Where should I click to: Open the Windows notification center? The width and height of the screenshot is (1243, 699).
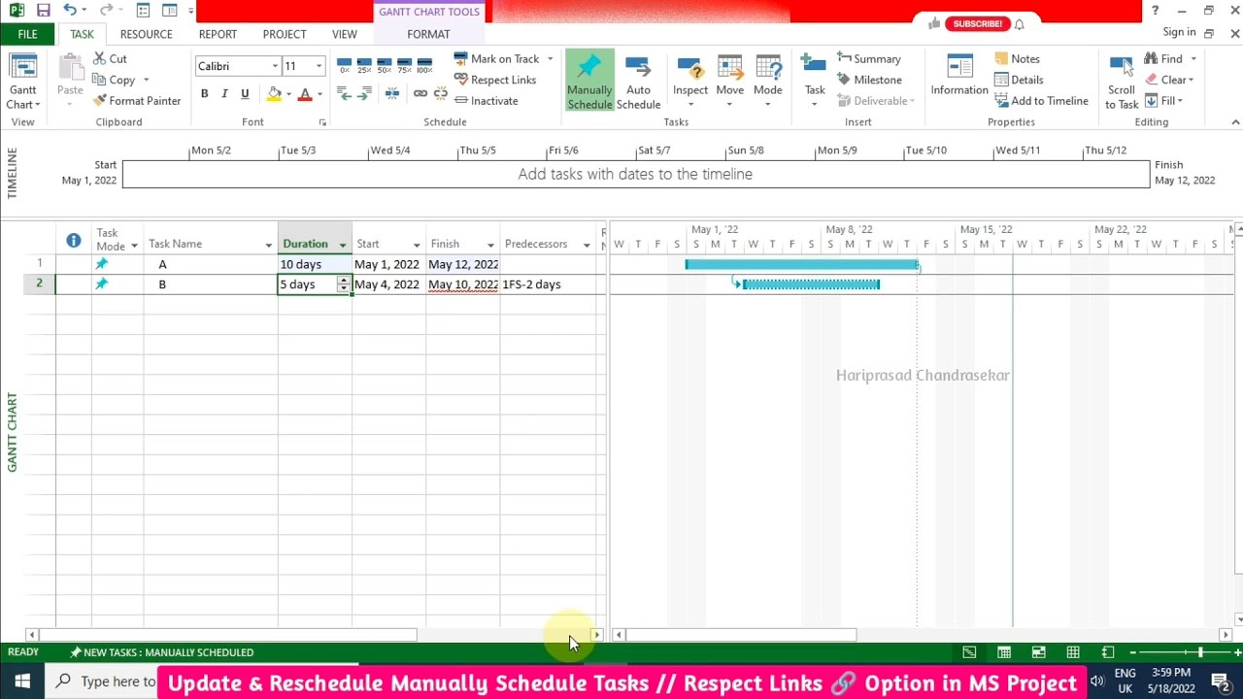[1222, 682]
